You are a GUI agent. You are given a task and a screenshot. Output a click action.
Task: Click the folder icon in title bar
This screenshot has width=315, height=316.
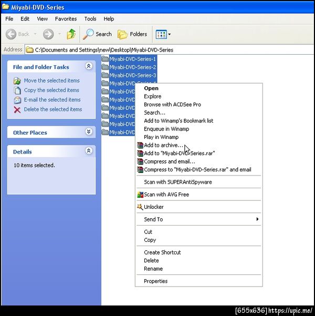(x=5, y=7)
